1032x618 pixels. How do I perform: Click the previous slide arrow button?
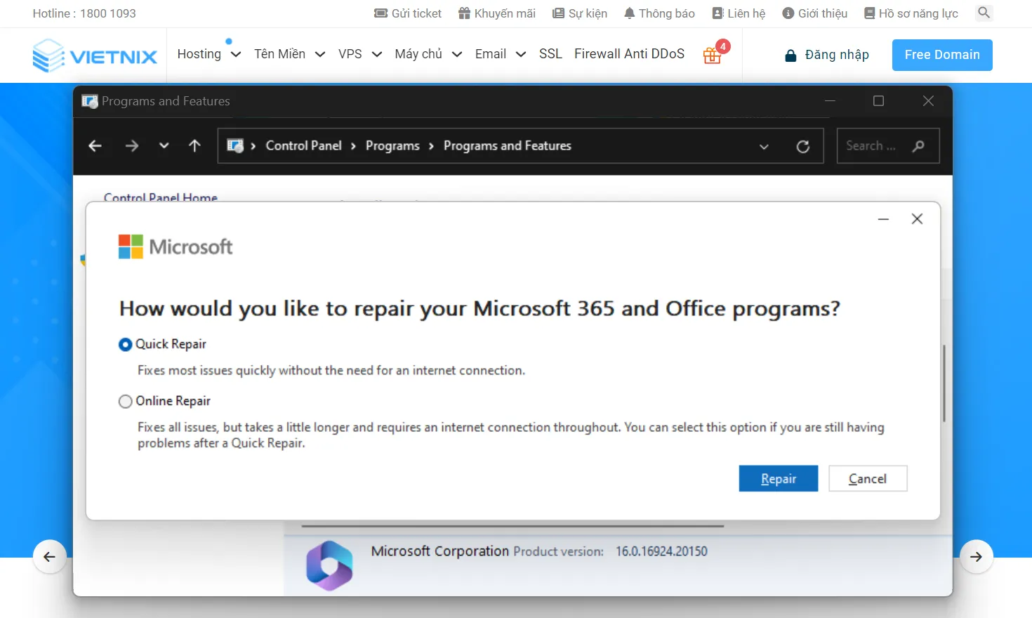click(x=50, y=557)
